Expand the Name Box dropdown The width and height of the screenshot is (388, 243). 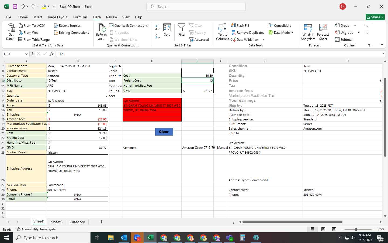(26, 54)
